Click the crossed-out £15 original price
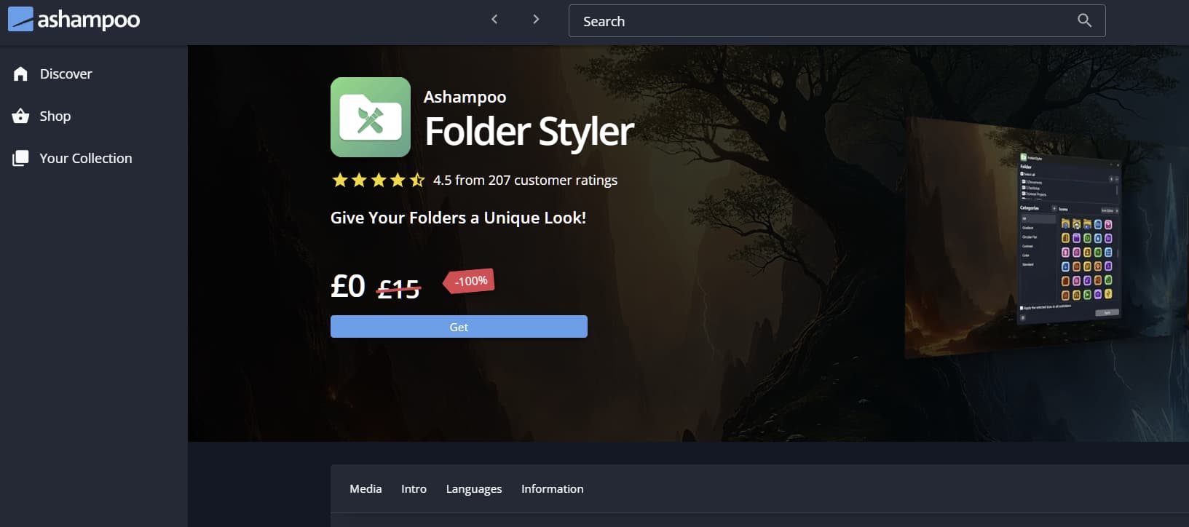Screen dimensions: 1189x527 point(398,289)
